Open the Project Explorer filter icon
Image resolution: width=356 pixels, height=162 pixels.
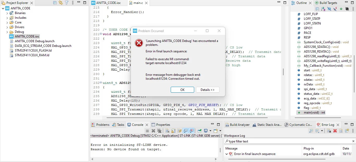tap(67, 3)
